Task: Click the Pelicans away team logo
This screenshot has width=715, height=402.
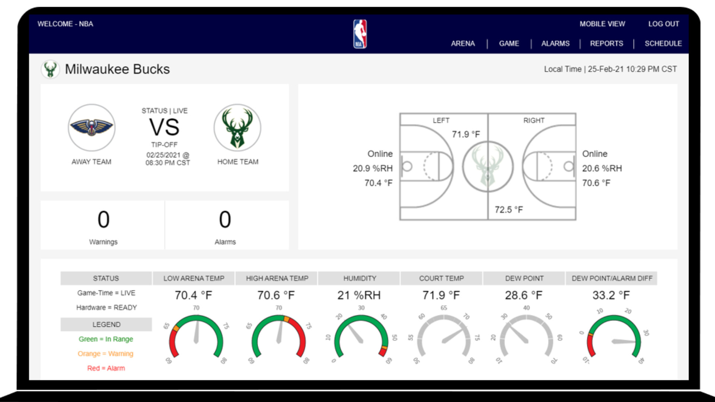Action: (x=92, y=128)
